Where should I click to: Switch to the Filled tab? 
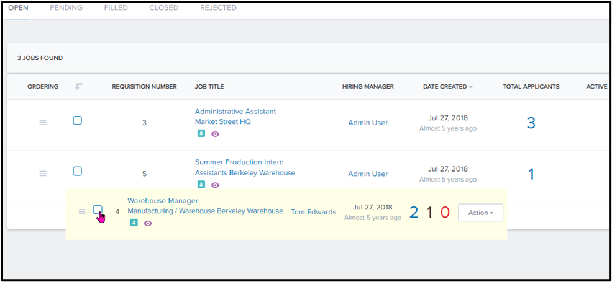pos(116,8)
